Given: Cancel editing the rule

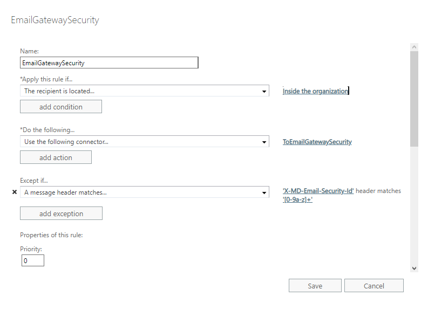Looking at the screenshot, I should coord(374,286).
